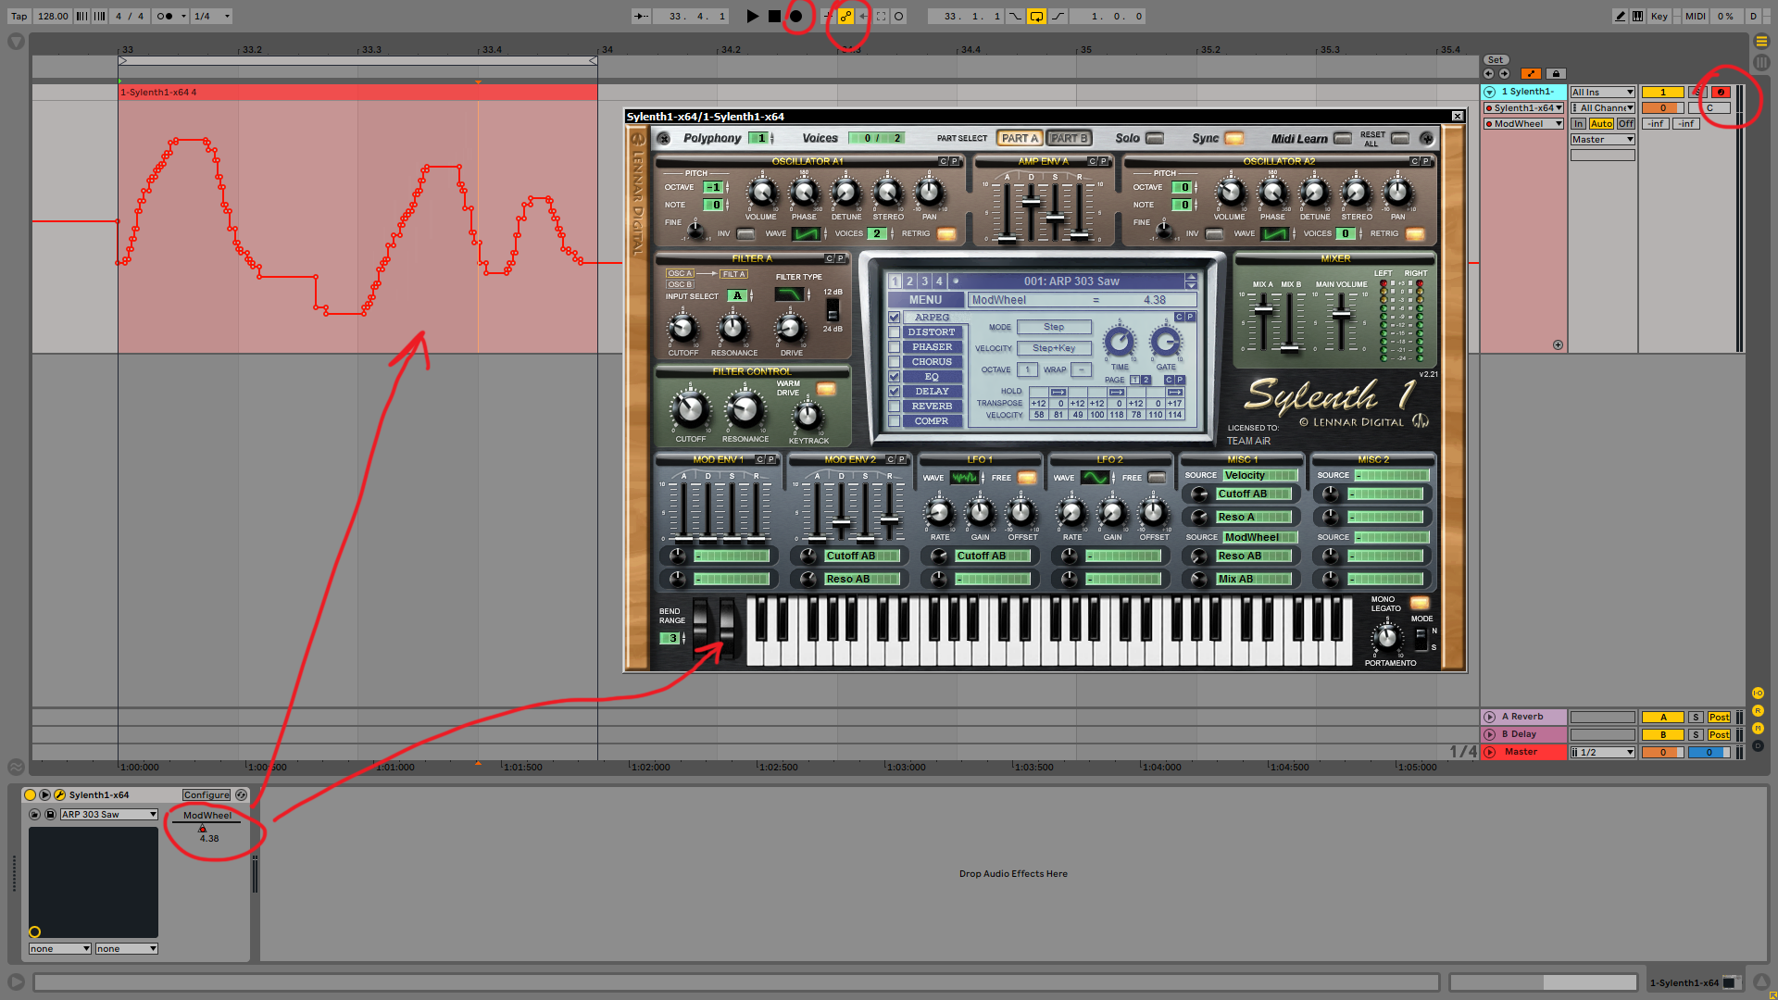
Task: Open the ModWheel automation parameter chooser
Action: pos(1523,123)
